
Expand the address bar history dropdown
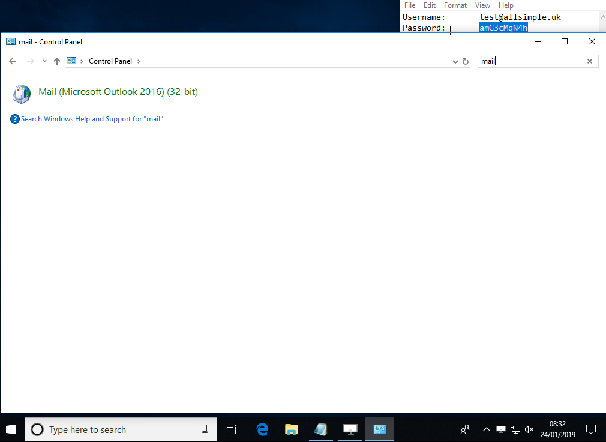click(455, 61)
